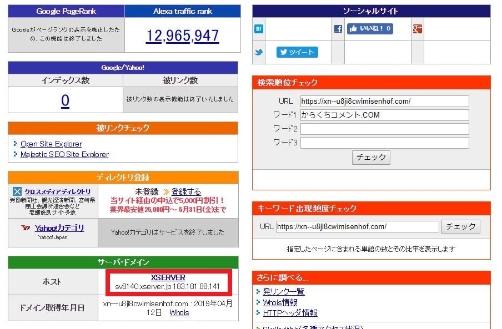Click the Google Plus icon
Screen dimensions: 502x329
tap(418, 29)
